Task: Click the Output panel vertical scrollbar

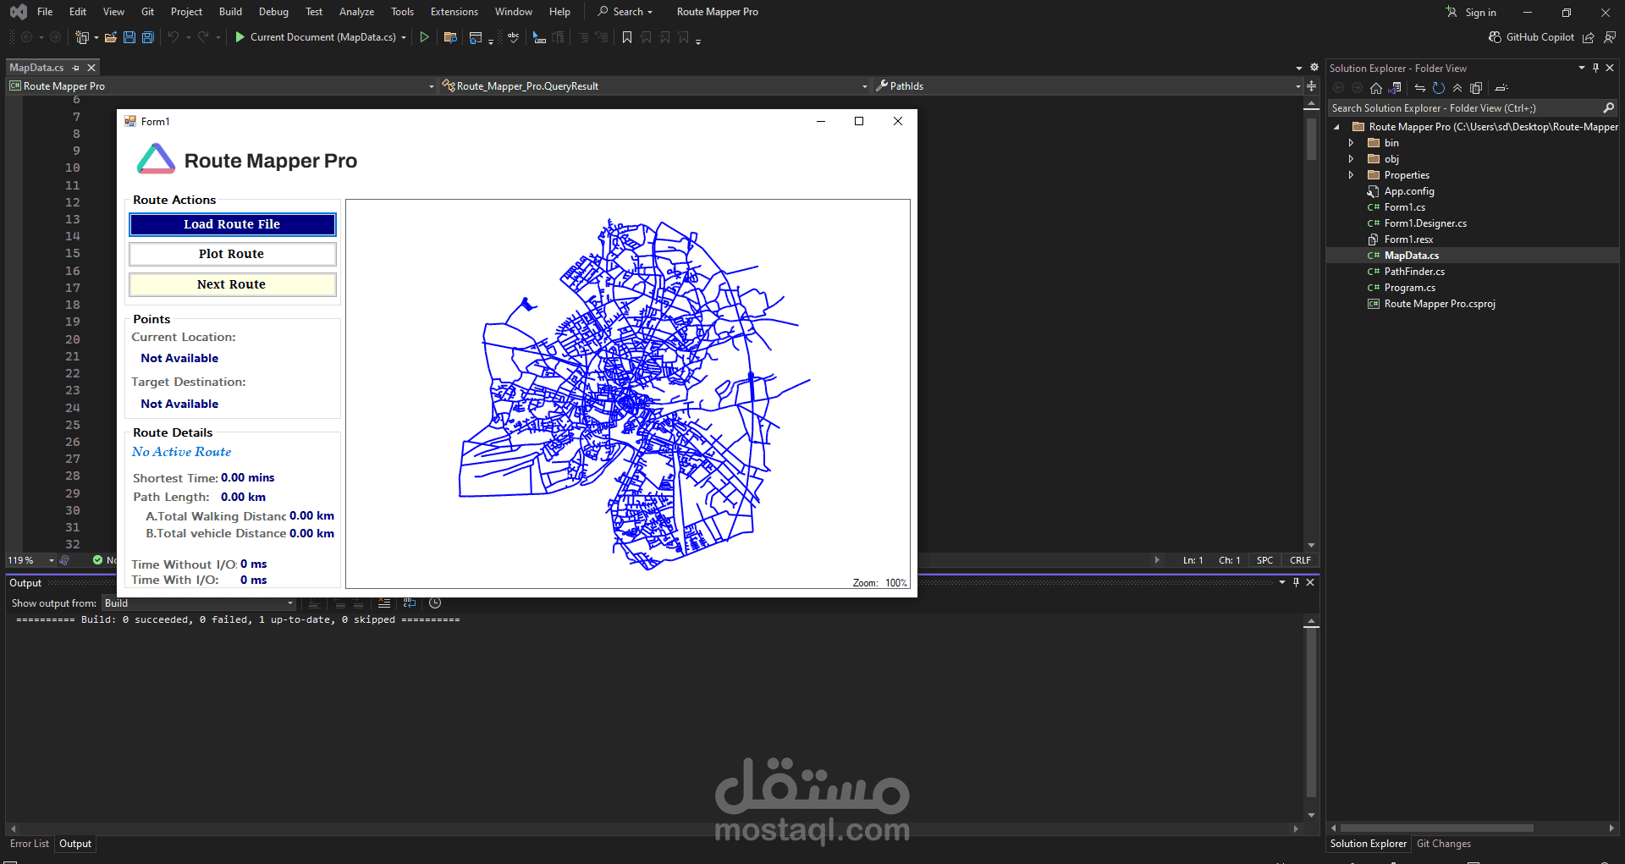Action: [x=1311, y=713]
